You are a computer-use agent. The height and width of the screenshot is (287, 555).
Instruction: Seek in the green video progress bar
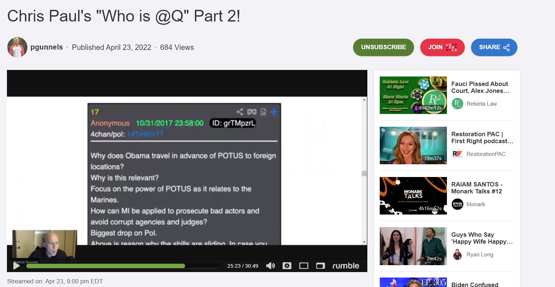tap(123, 266)
